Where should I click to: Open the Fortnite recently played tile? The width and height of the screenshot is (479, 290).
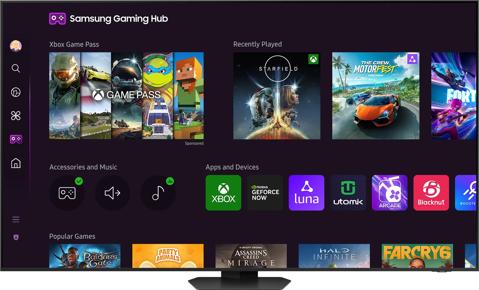[x=454, y=96]
